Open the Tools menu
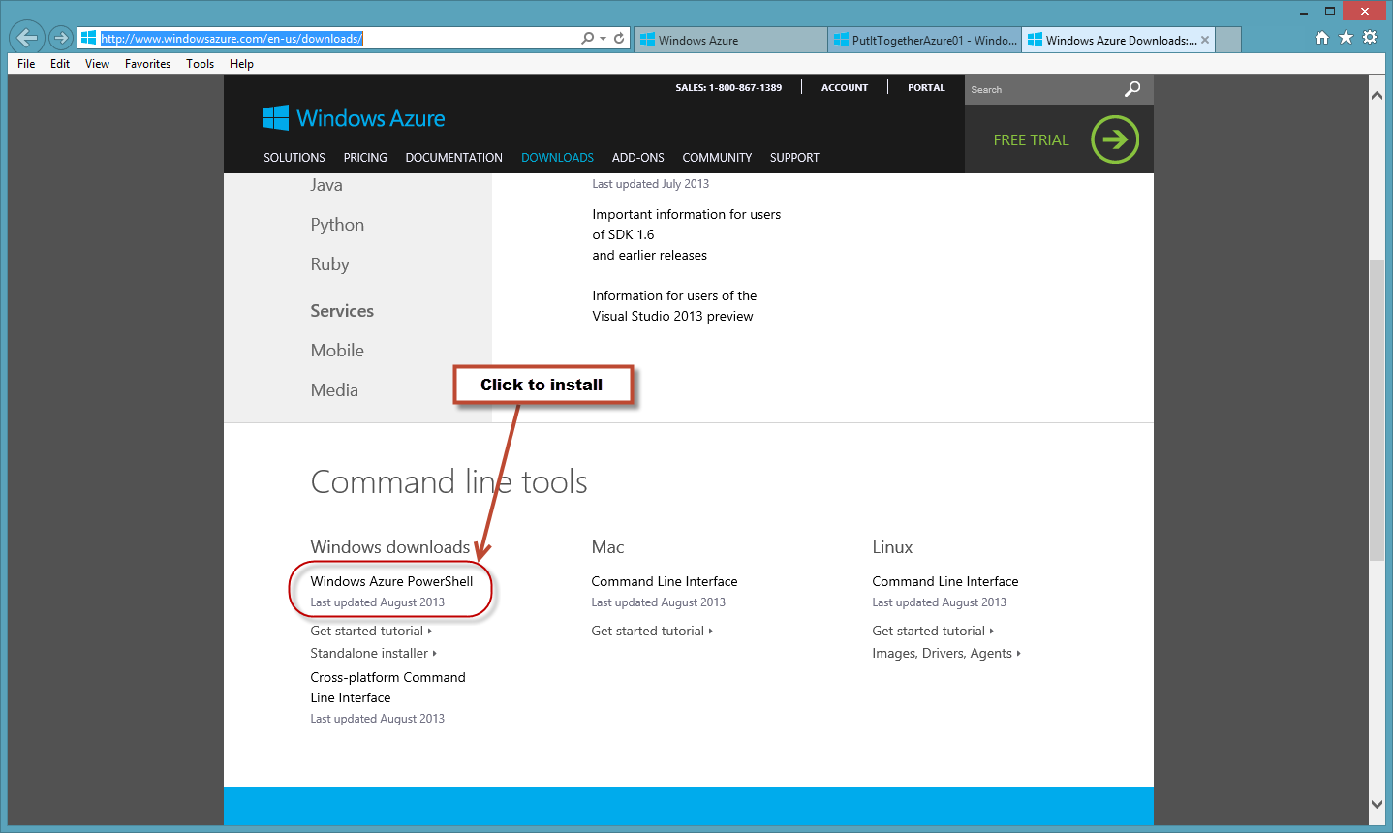 201,64
